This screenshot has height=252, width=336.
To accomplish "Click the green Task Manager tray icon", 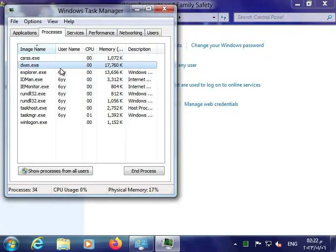I will point(246,244).
